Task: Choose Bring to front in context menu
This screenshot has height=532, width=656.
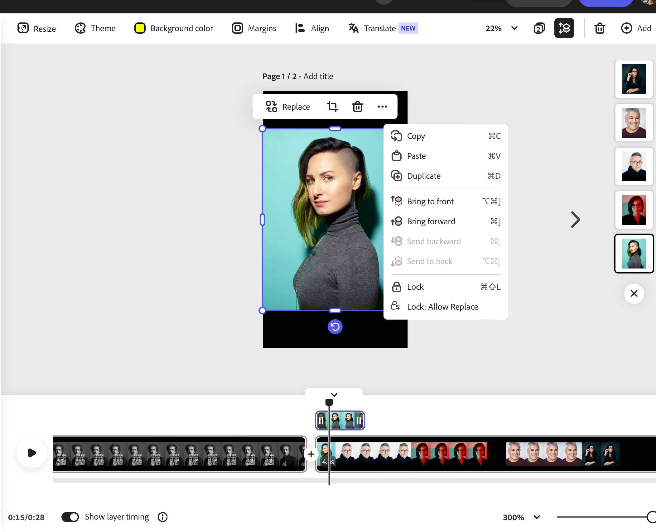Action: 430,202
